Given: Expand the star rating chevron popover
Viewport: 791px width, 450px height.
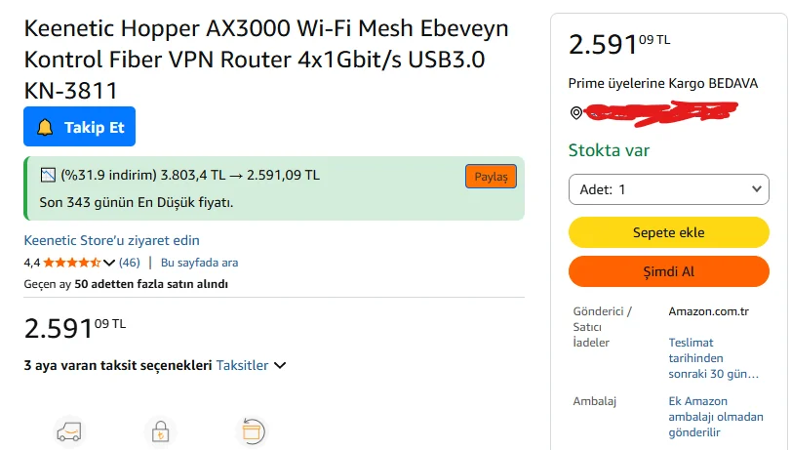Looking at the screenshot, I should (109, 263).
